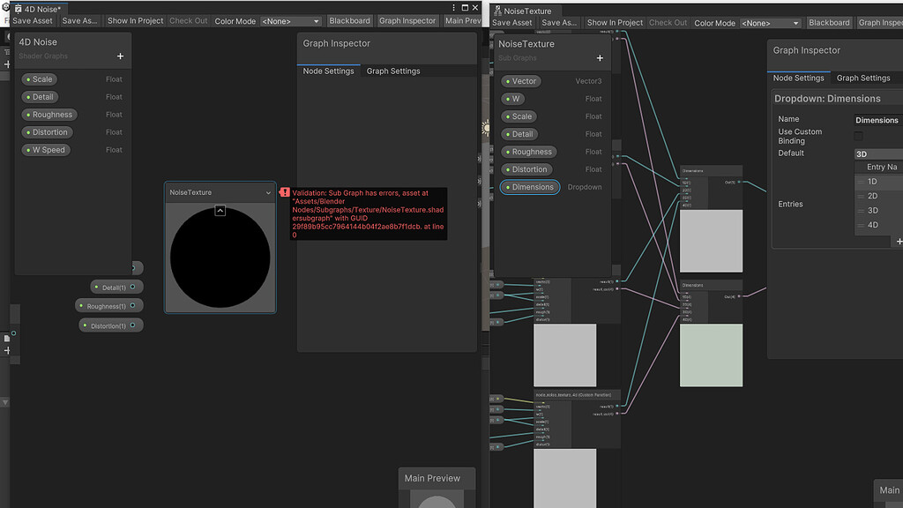Click the Show In Project button
Image resolution: width=903 pixels, height=508 pixels.
pos(134,20)
